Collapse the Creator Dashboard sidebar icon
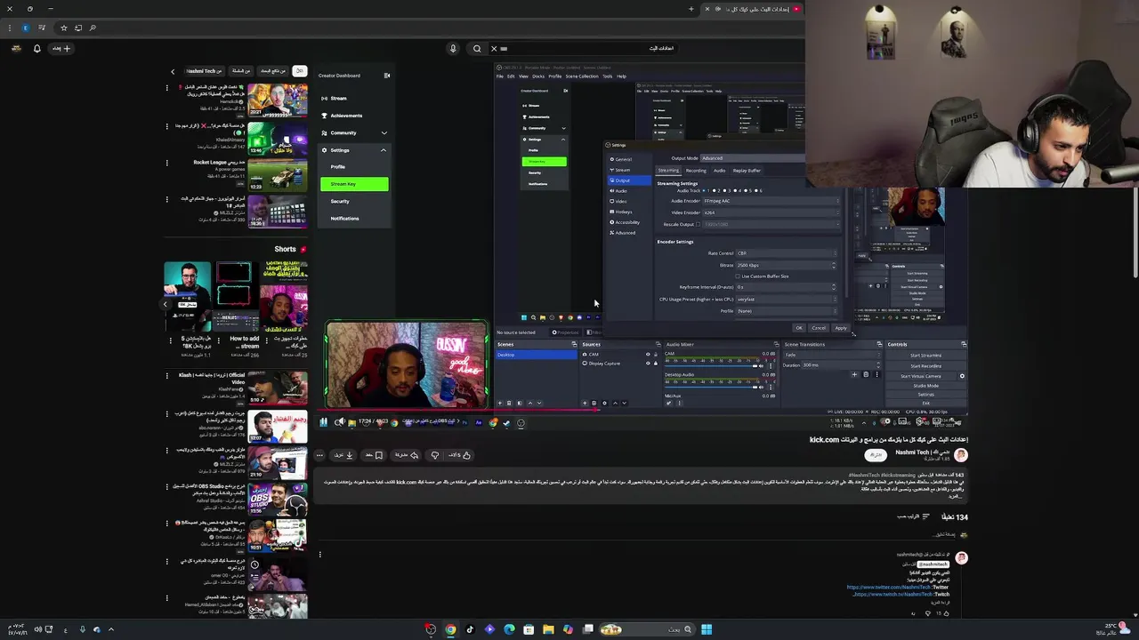 point(386,76)
